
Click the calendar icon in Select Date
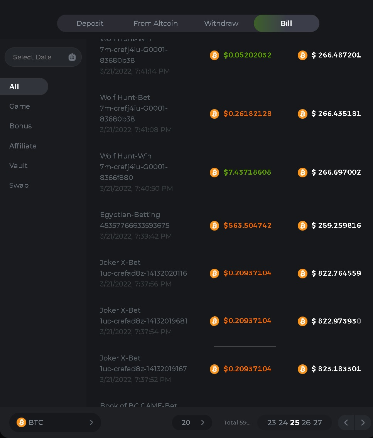pos(72,57)
